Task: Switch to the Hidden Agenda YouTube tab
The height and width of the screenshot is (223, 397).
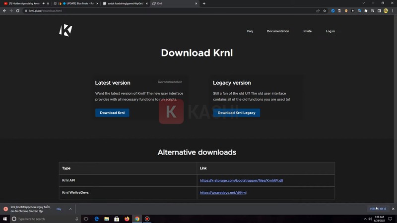Action: (x=23, y=3)
